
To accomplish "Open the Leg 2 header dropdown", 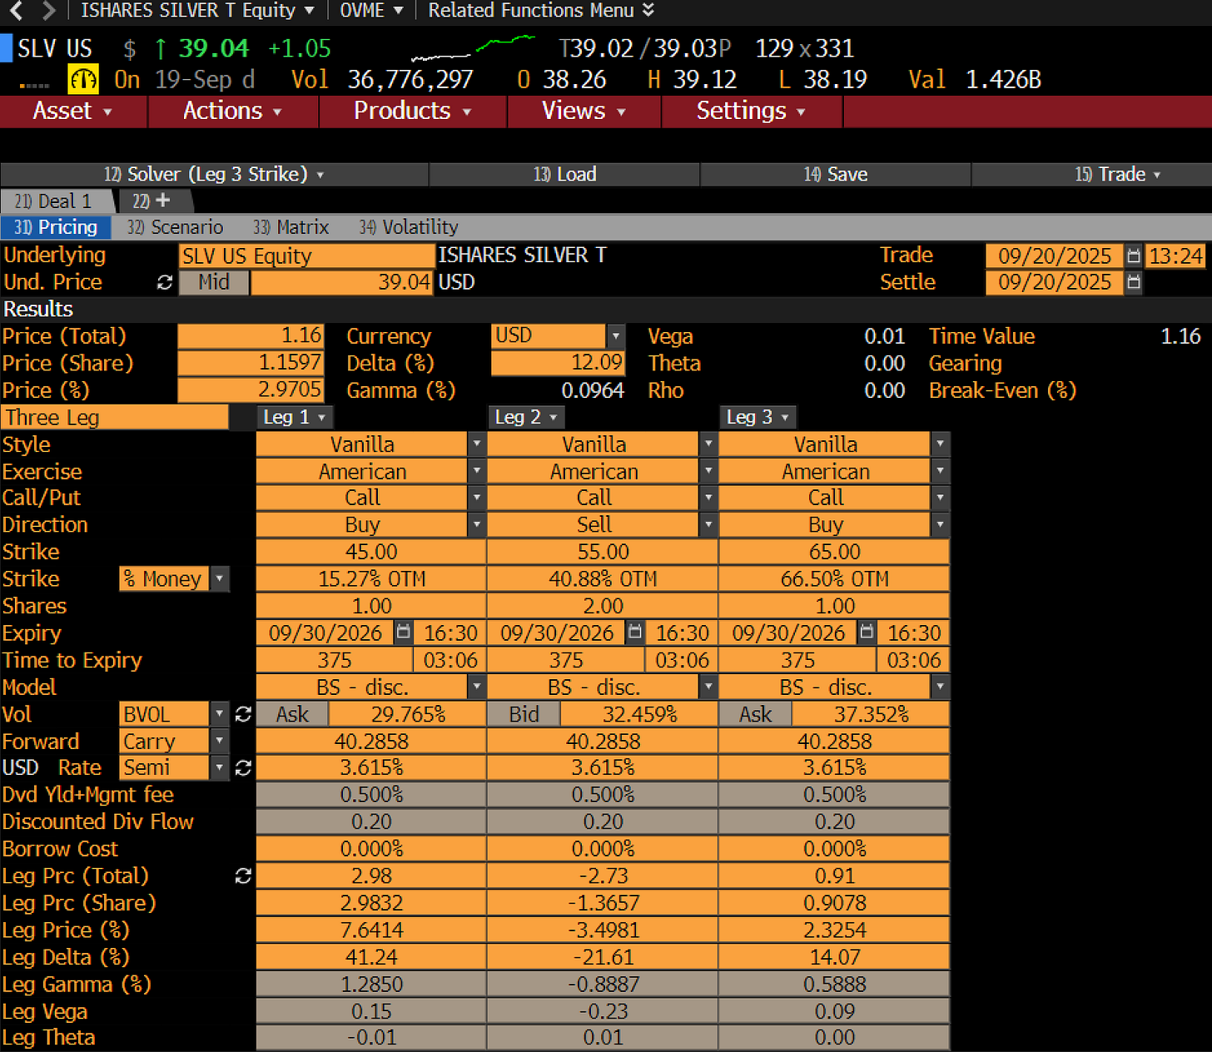I will [527, 417].
